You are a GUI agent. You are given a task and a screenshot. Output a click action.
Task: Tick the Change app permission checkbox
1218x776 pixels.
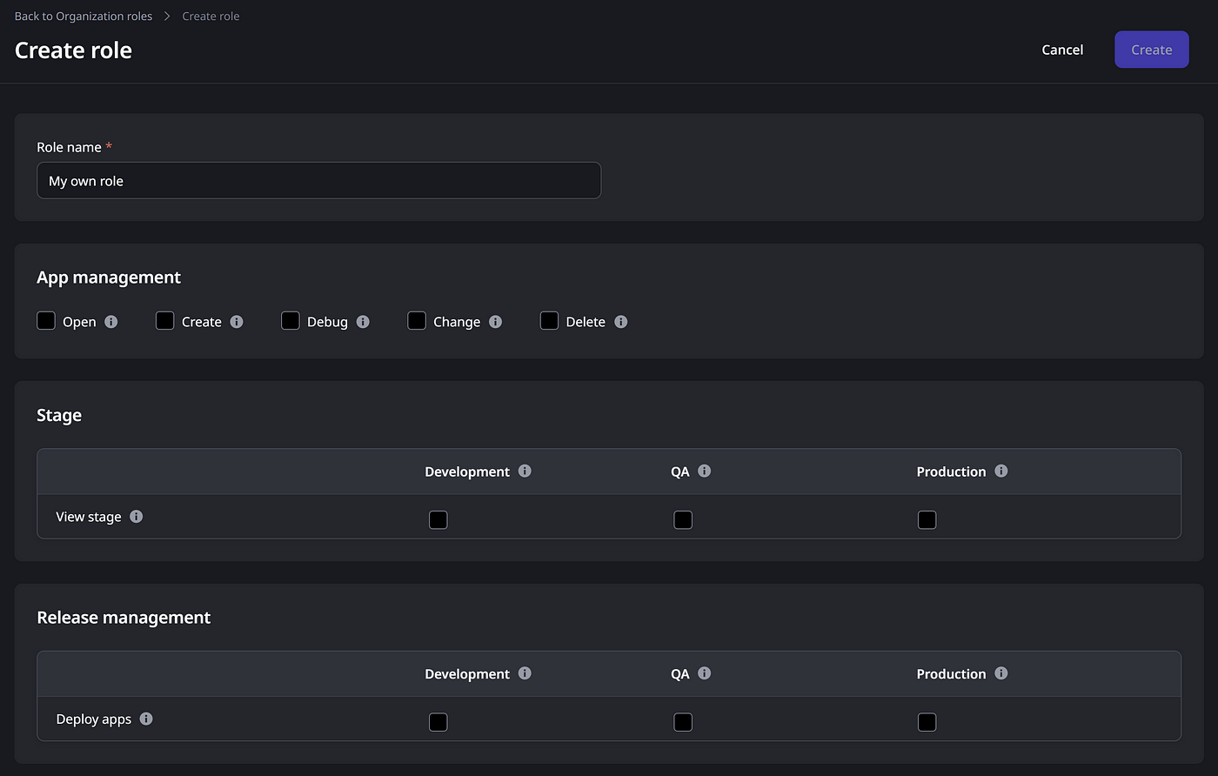pos(417,321)
